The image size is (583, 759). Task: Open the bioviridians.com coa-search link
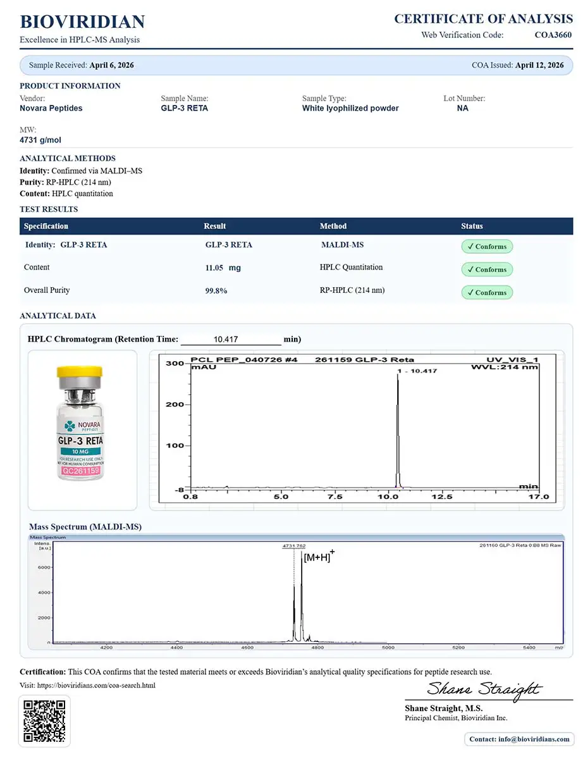click(96, 685)
